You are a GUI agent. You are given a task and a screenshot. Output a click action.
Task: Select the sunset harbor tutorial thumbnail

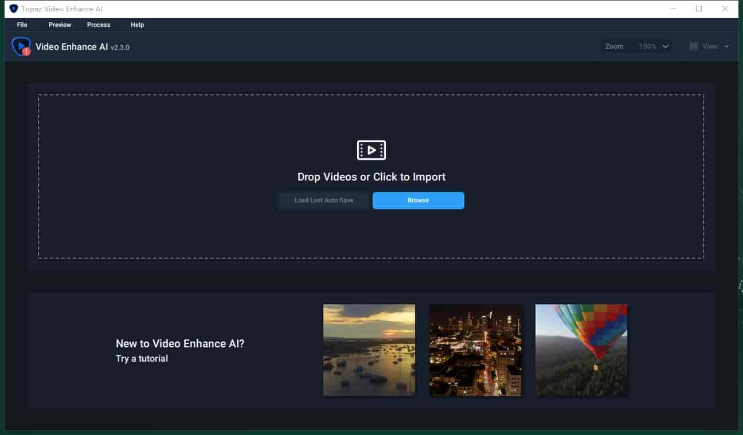[369, 350]
